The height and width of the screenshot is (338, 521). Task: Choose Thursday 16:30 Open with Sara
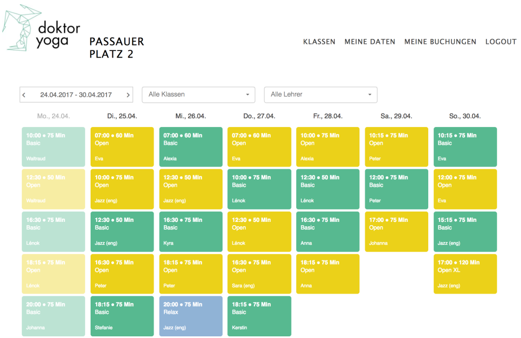pyautogui.click(x=259, y=273)
